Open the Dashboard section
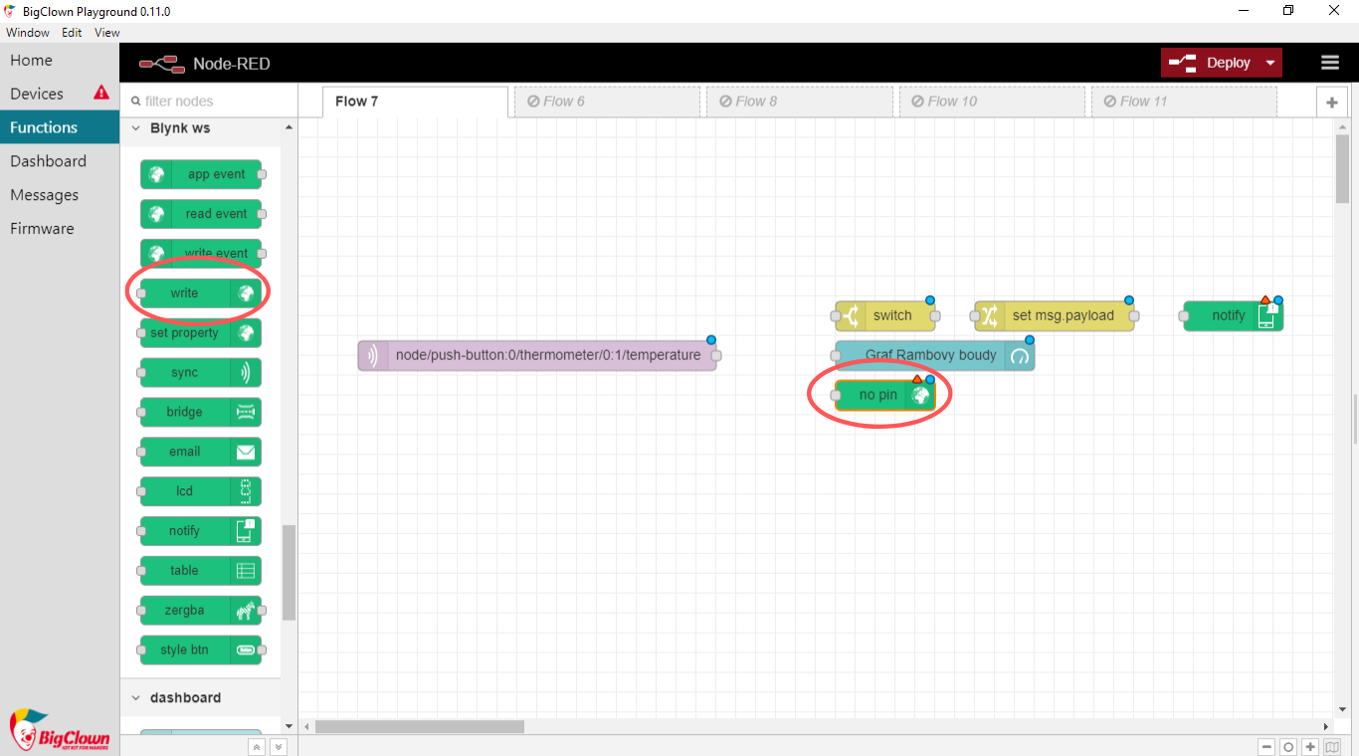The image size is (1359, 756). pyautogui.click(x=60, y=161)
